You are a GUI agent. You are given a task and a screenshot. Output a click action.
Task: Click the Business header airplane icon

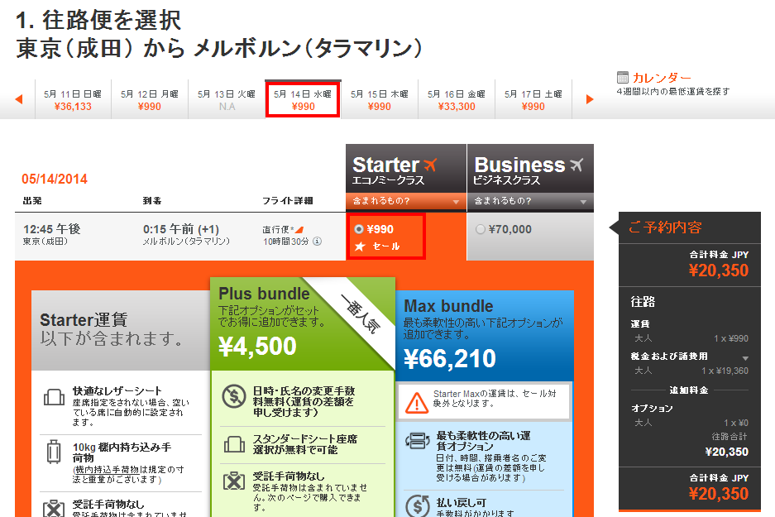point(576,164)
